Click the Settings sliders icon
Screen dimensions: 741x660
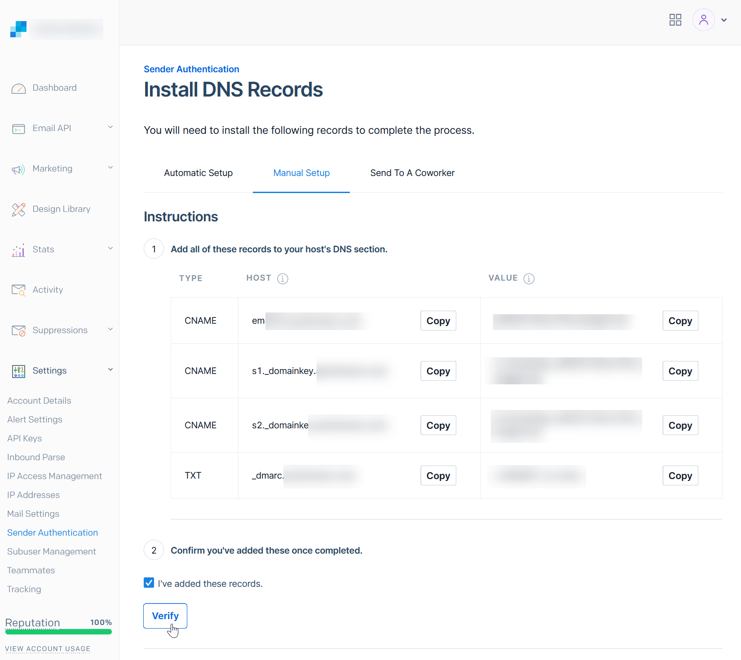point(18,371)
